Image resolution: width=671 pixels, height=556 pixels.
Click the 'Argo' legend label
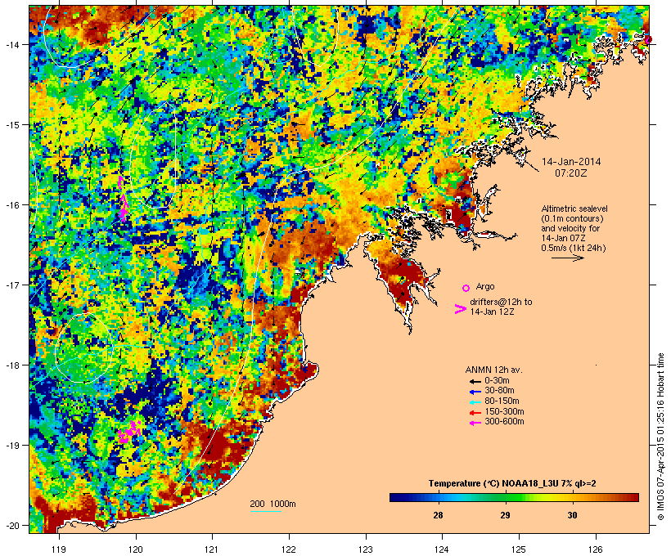tap(485, 286)
